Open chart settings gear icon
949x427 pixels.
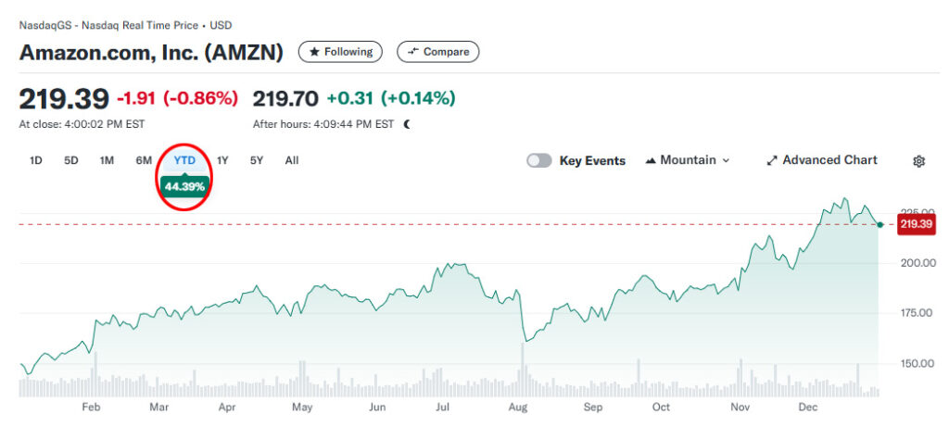click(918, 161)
